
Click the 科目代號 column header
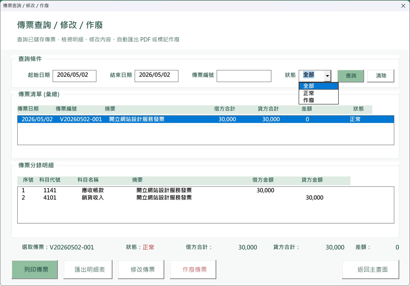pos(50,180)
